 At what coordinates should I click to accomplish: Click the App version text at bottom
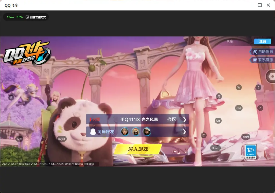48,164
